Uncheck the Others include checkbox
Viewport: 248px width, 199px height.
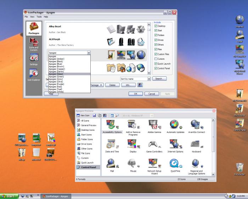(156, 44)
